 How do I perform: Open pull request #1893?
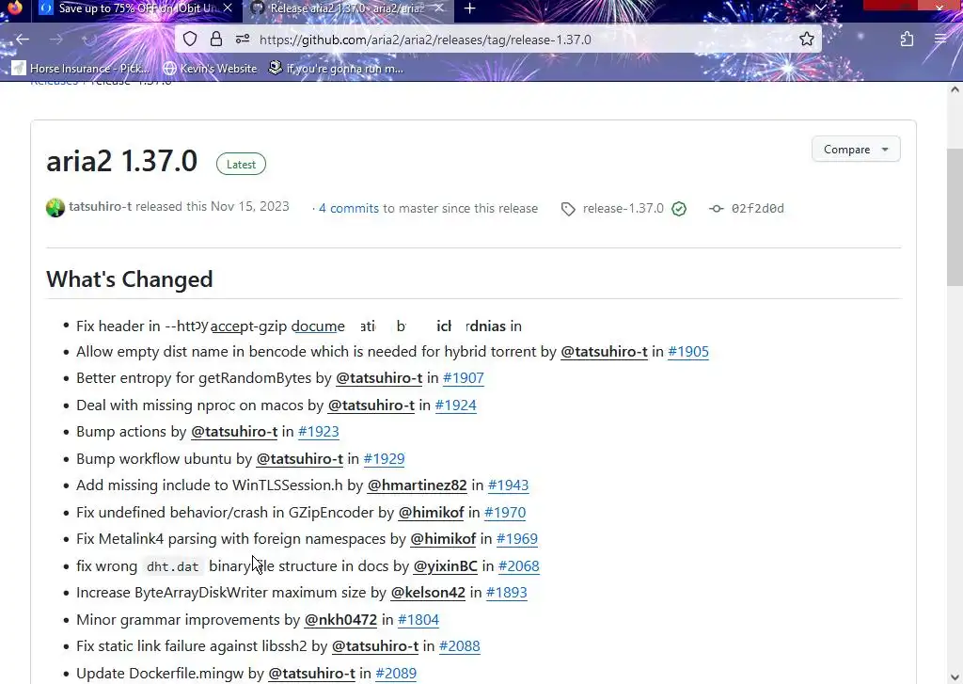tap(506, 593)
